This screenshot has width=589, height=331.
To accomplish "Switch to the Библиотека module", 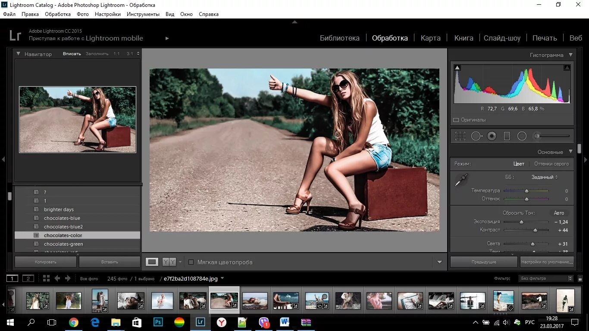I will [340, 38].
